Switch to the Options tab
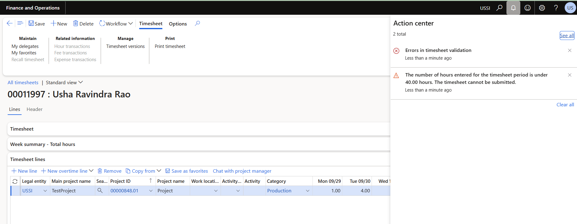This screenshot has height=224, width=577. click(x=178, y=24)
